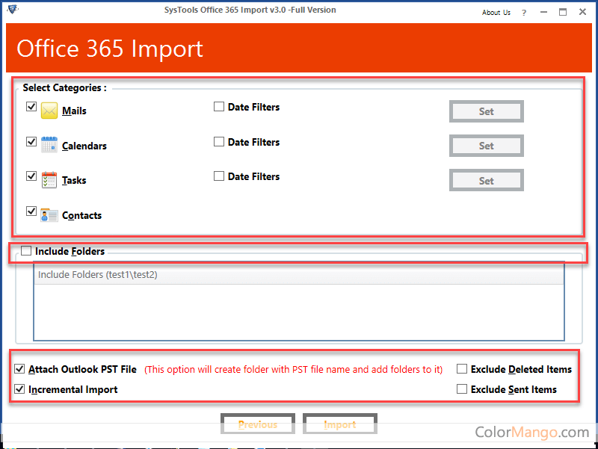Turn off Incremental Import
Screen dimensions: 598x449
[19, 389]
